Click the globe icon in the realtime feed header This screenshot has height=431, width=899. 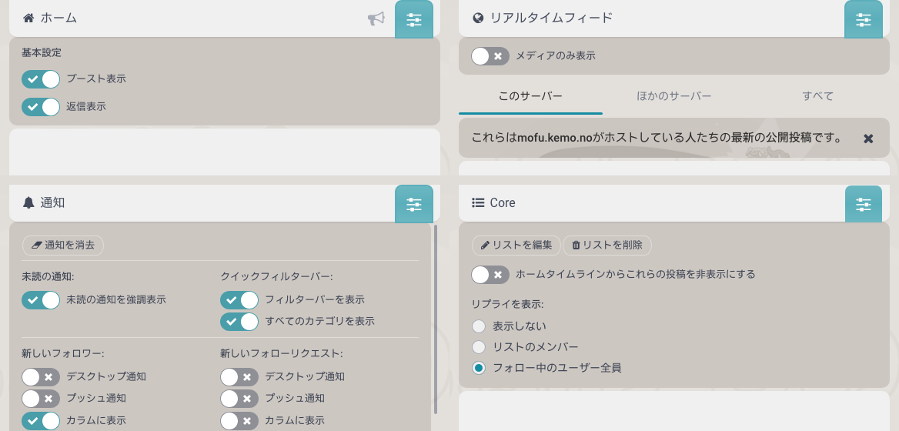point(478,18)
